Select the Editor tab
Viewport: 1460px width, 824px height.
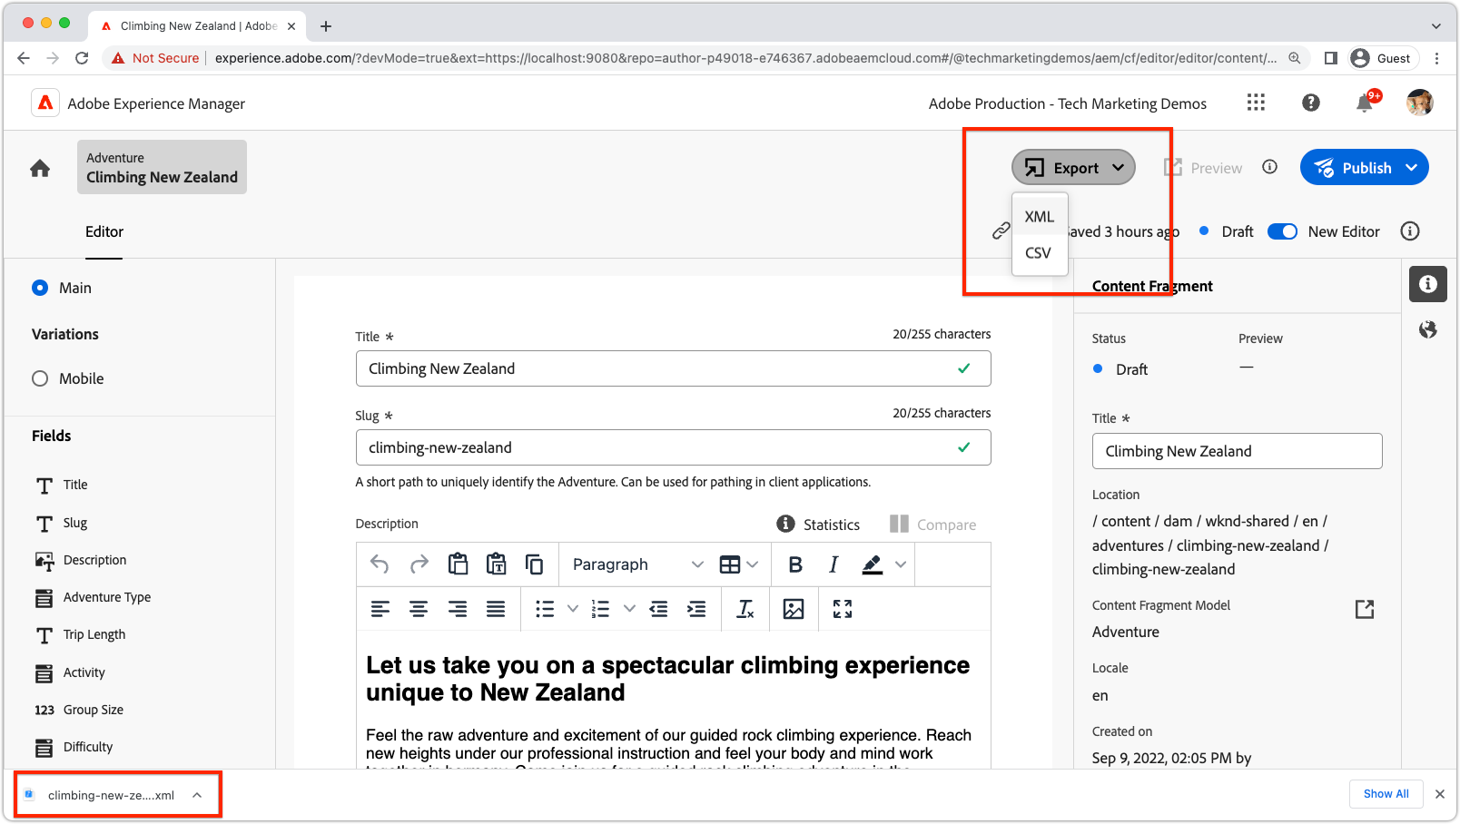tap(104, 232)
